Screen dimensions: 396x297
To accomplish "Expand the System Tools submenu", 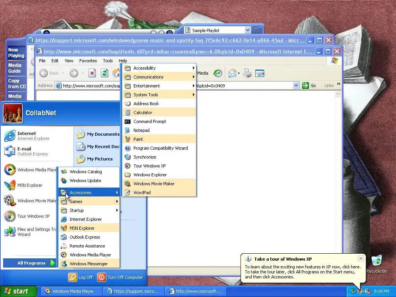I will coord(159,95).
